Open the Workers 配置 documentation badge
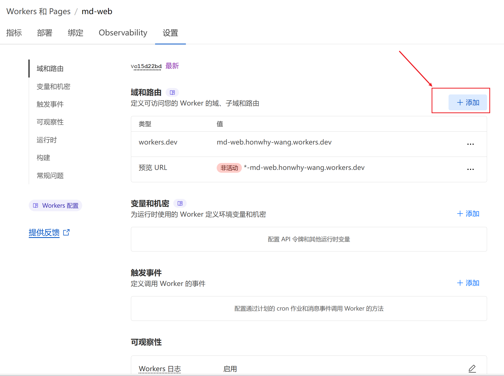 pyautogui.click(x=55, y=206)
